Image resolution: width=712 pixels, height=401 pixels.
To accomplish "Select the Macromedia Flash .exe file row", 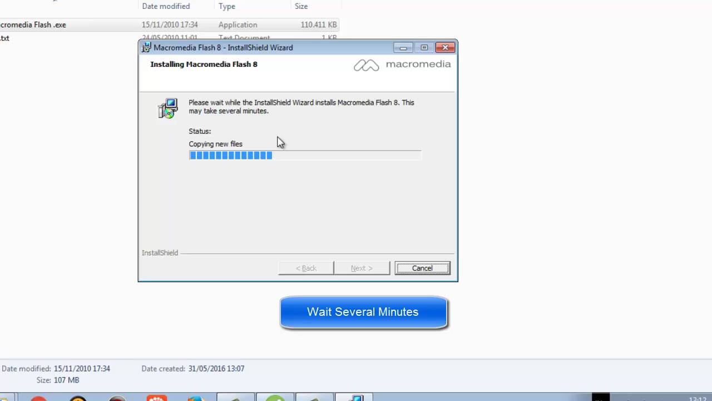I will 169,25.
